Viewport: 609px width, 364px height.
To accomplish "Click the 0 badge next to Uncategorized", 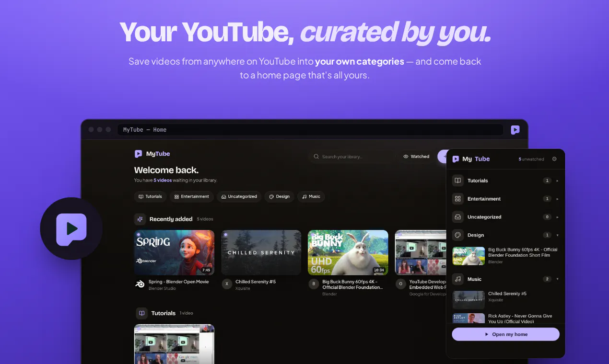I will point(547,217).
